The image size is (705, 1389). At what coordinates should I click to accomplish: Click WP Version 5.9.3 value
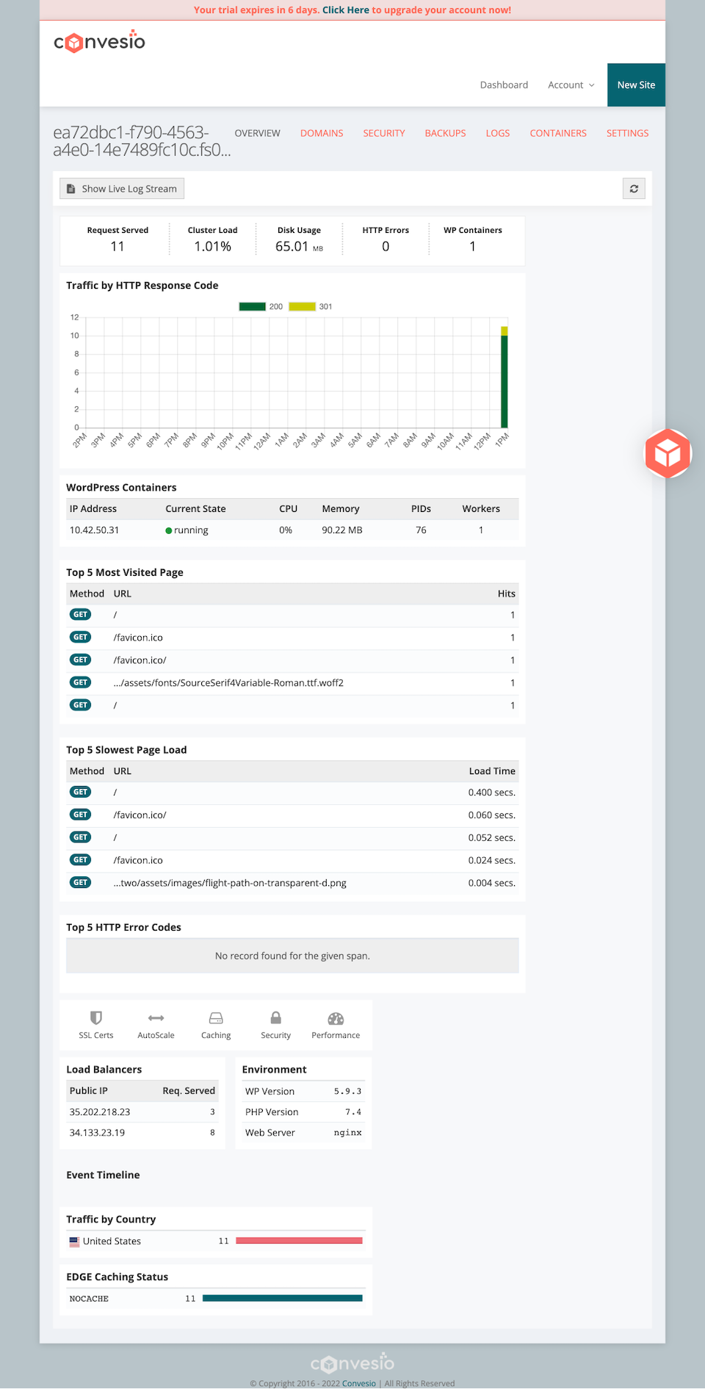(x=347, y=1092)
